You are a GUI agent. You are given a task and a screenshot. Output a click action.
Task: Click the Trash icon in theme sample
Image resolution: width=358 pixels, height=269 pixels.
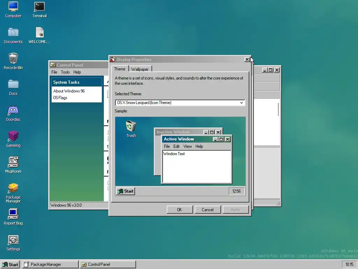(131, 129)
